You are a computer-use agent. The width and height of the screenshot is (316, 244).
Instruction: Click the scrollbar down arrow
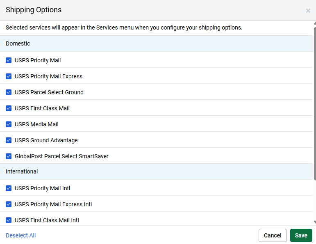click(x=315, y=222)
